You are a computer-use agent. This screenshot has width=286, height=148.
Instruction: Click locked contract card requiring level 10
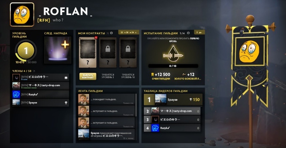(128, 52)
